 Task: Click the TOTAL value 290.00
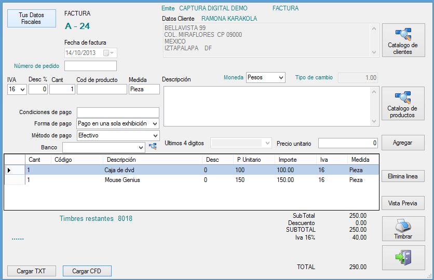coord(358,267)
